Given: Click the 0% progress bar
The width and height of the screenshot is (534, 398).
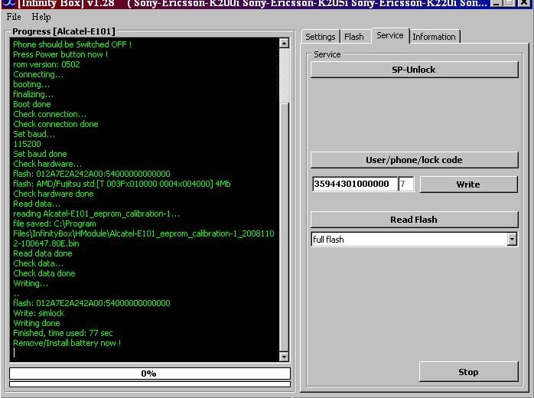Looking at the screenshot, I should pyautogui.click(x=149, y=374).
